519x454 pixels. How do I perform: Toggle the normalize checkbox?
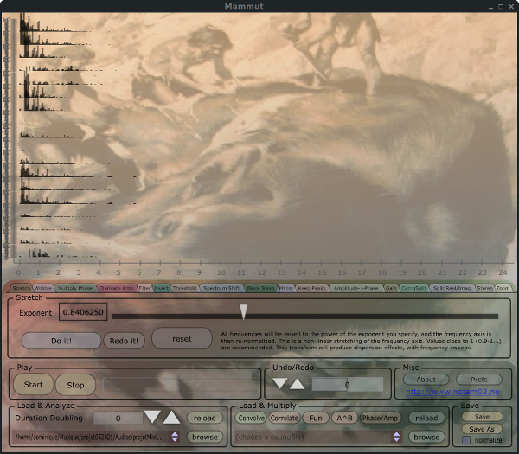tap(466, 440)
